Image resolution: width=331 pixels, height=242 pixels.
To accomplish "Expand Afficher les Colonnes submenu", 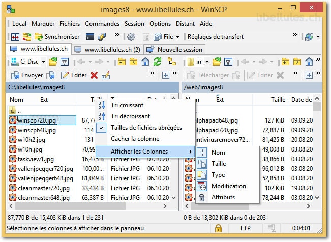I will pyautogui.click(x=145, y=152).
